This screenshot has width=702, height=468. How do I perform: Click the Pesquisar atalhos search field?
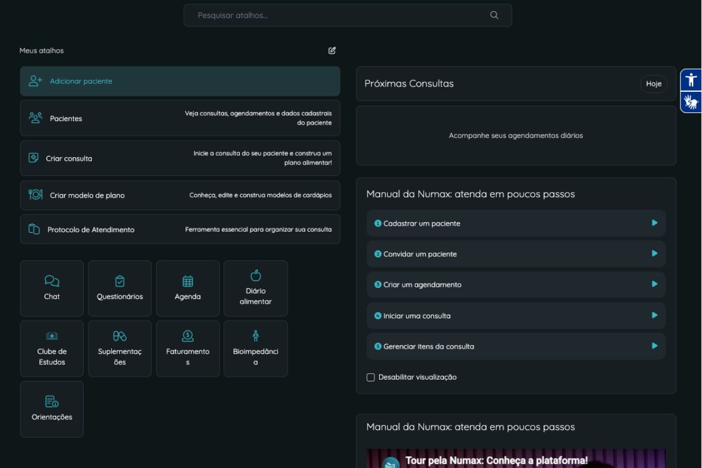tap(347, 15)
